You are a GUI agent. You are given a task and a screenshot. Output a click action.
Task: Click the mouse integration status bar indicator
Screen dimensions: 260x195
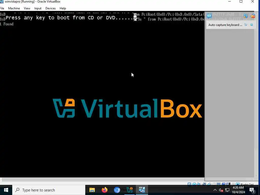tap(233, 184)
